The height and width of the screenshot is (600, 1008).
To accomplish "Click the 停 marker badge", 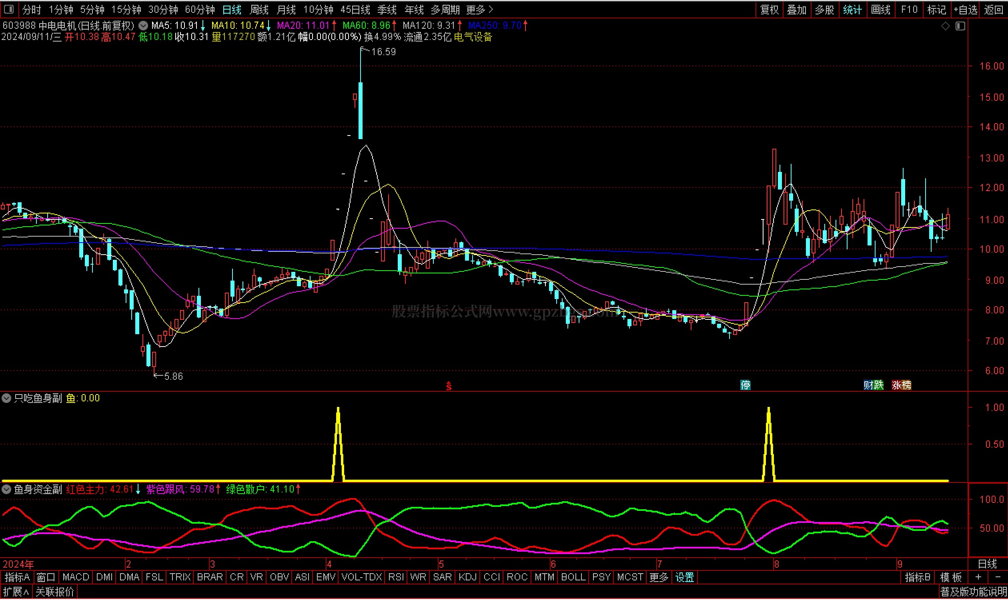I will pos(745,385).
